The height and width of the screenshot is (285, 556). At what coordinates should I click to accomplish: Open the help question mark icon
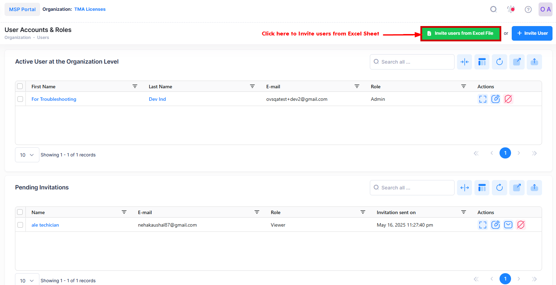528,9
